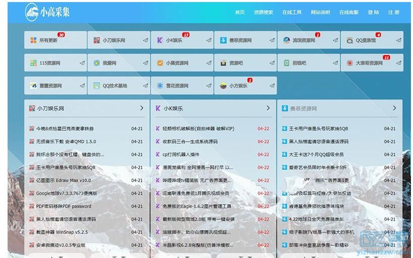
Task: Open the 最新版微型商城2.0版 带有一键安装 post
Action: (199, 219)
